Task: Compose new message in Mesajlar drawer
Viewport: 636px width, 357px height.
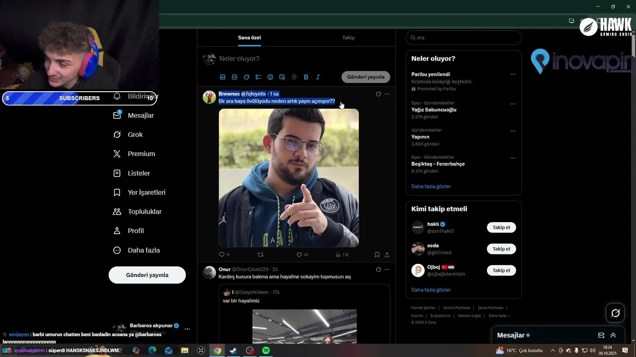Action: [601, 335]
